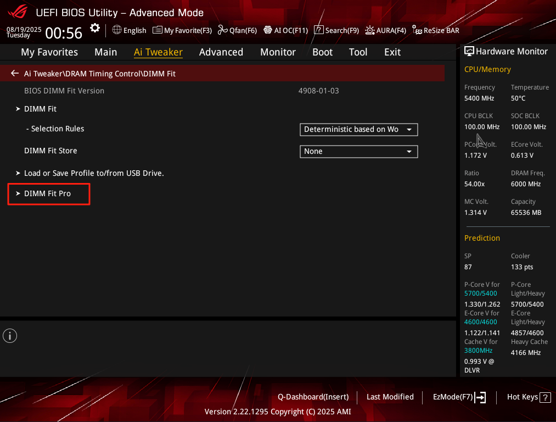The image size is (556, 422).
Task: Click the Heavy Cache 4166 MHz value
Action: (525, 353)
